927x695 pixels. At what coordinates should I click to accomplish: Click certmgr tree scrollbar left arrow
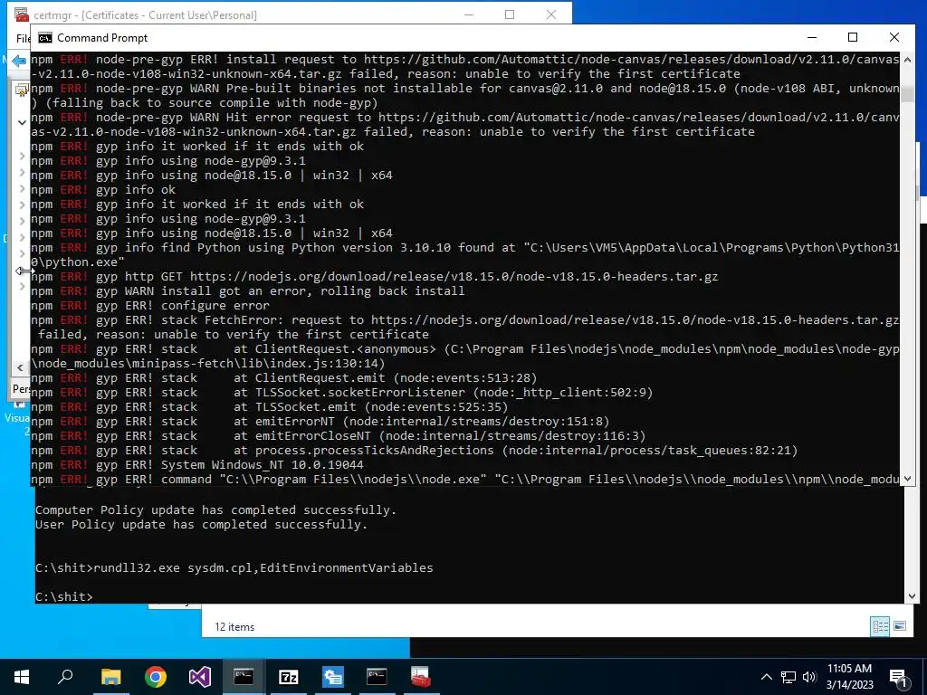click(20, 367)
